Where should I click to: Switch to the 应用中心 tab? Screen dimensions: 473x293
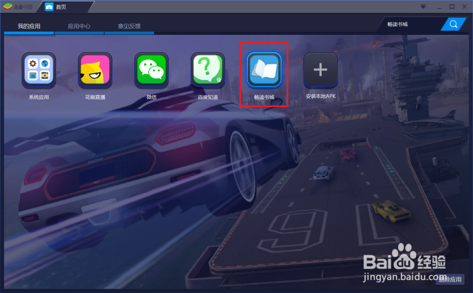[79, 26]
